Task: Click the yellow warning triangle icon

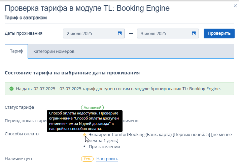Action: 84,135
